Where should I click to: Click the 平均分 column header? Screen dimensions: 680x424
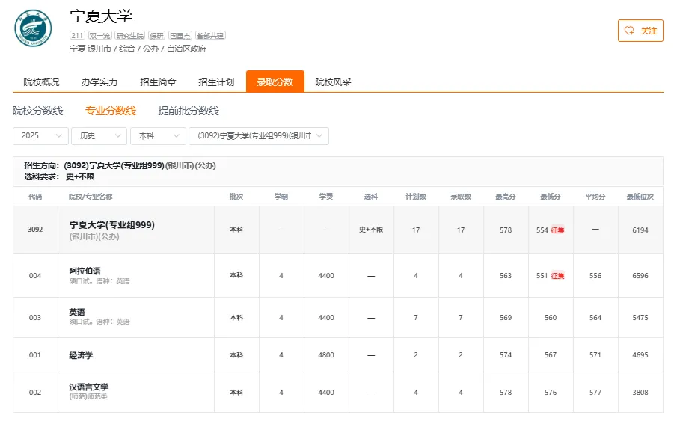(x=595, y=197)
